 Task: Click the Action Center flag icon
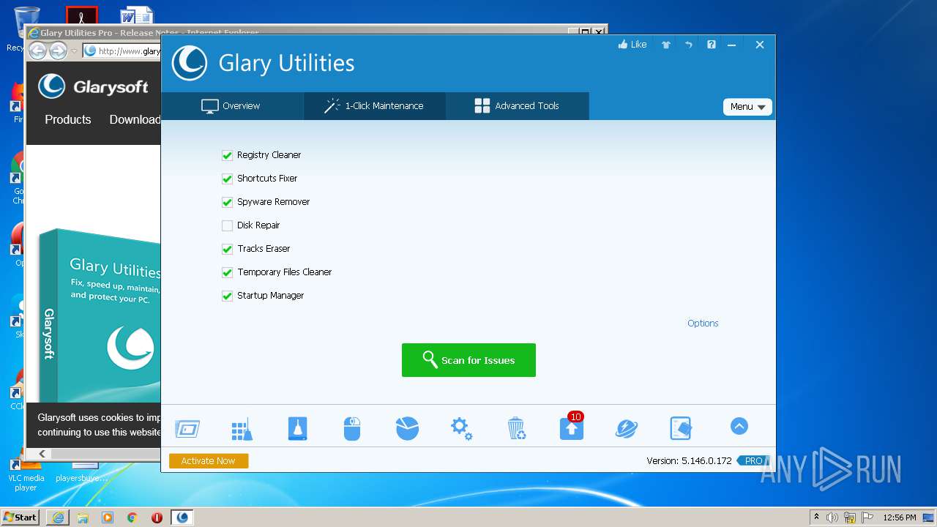point(867,517)
